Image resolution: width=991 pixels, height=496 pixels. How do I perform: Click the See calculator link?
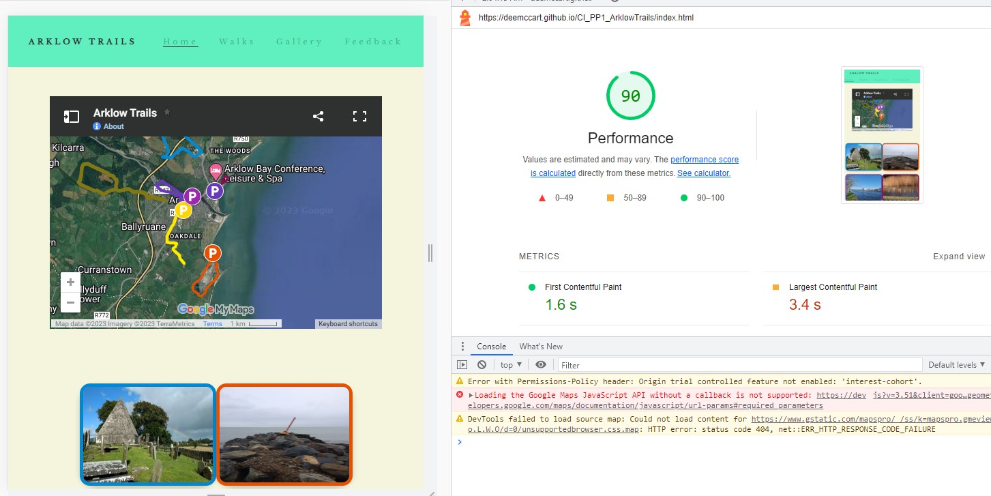point(703,173)
